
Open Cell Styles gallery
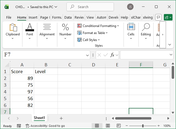click(x=88, y=40)
